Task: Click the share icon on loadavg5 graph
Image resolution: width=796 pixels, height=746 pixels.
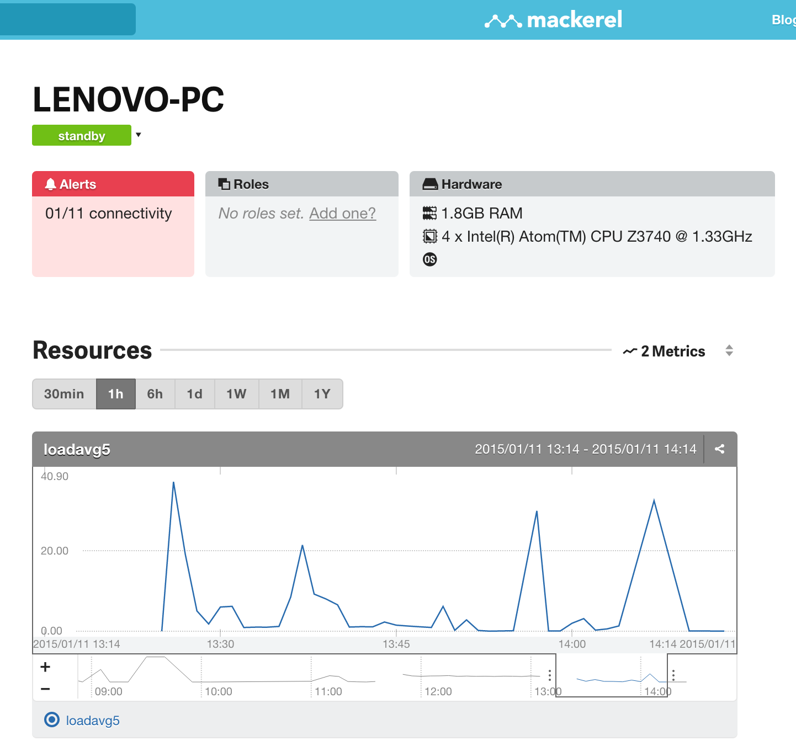Action: pyautogui.click(x=720, y=449)
